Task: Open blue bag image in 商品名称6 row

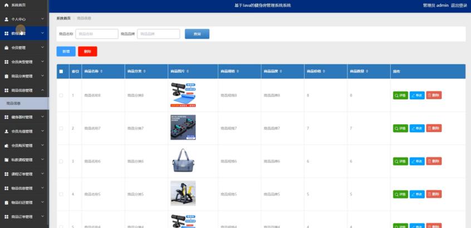Action: click(183, 160)
